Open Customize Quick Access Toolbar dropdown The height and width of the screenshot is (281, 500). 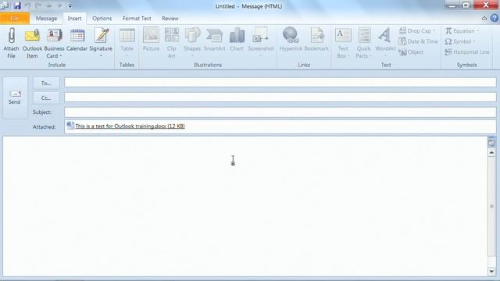pyautogui.click(x=70, y=5)
